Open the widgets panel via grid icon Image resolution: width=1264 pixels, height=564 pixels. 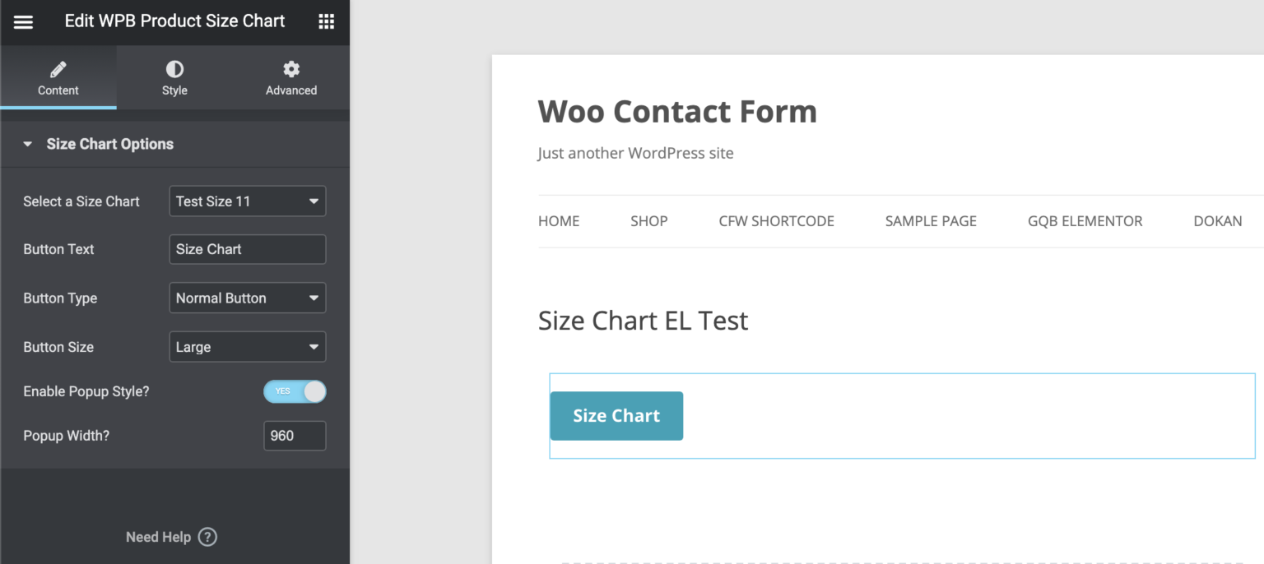[326, 21]
